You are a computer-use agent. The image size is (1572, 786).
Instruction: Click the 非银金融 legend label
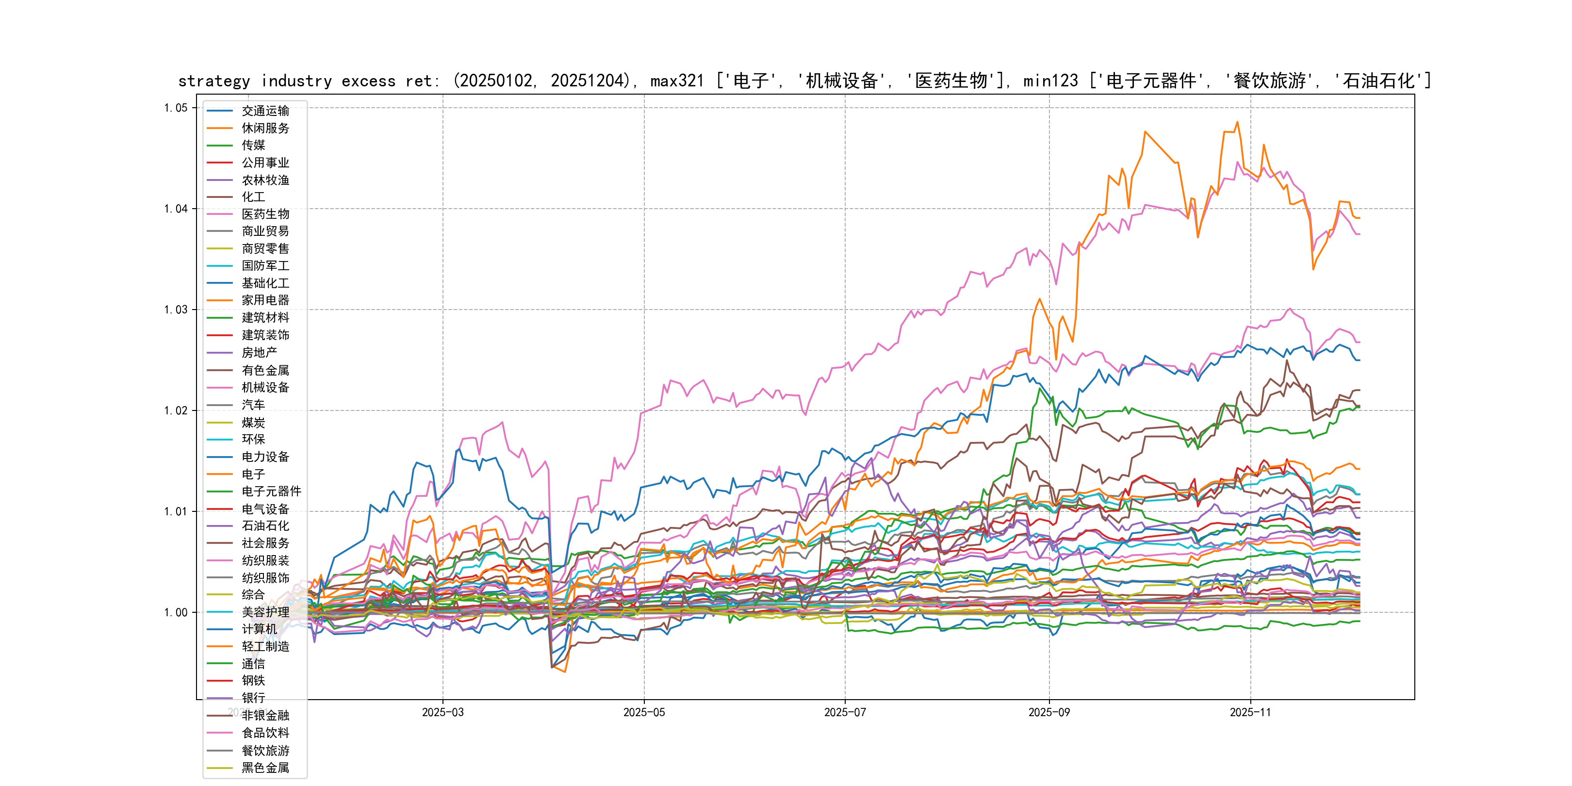[x=265, y=716]
